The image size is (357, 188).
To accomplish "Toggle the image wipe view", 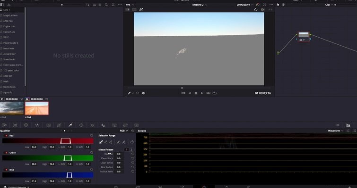I will point(128,9).
